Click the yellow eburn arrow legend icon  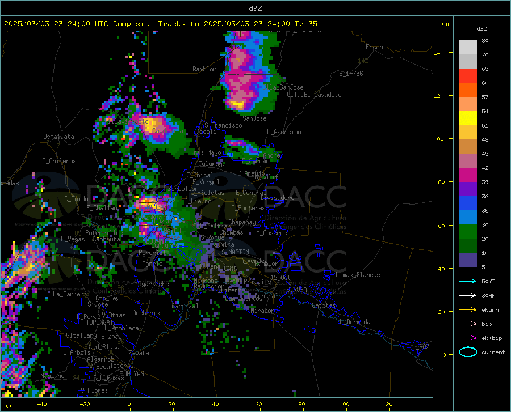click(x=468, y=309)
